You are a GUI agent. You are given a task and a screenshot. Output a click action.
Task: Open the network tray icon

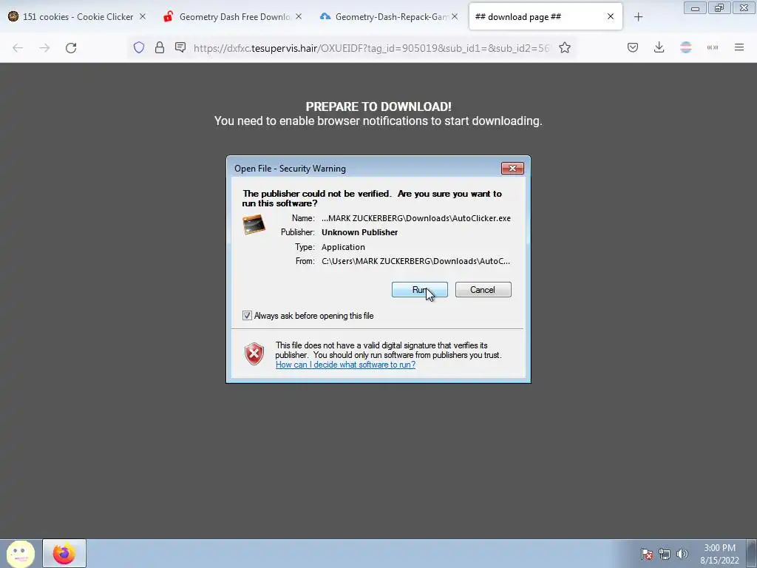[x=665, y=554]
